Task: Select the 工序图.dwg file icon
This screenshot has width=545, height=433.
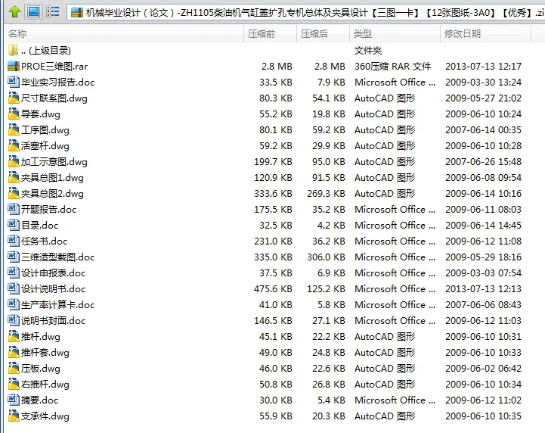Action: (x=14, y=130)
